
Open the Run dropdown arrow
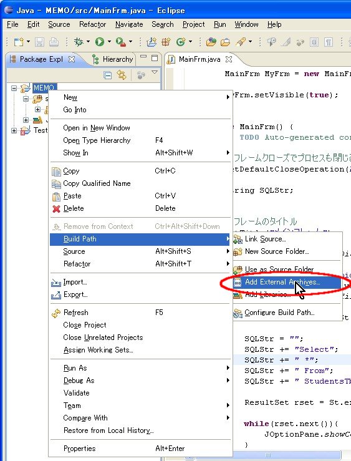click(x=109, y=42)
